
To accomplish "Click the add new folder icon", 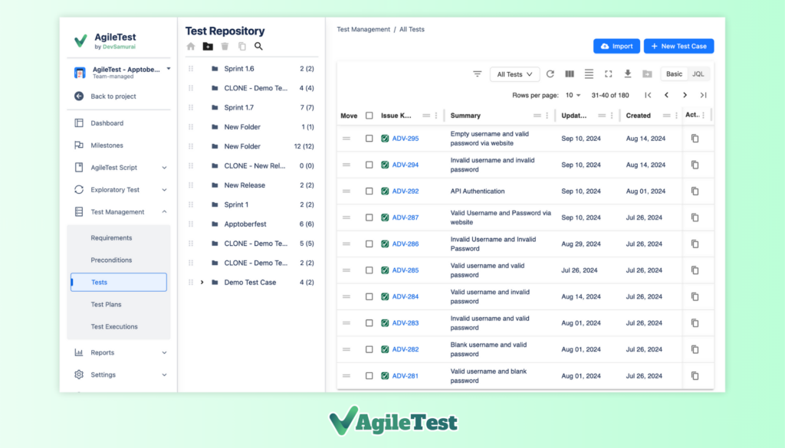I will [208, 47].
